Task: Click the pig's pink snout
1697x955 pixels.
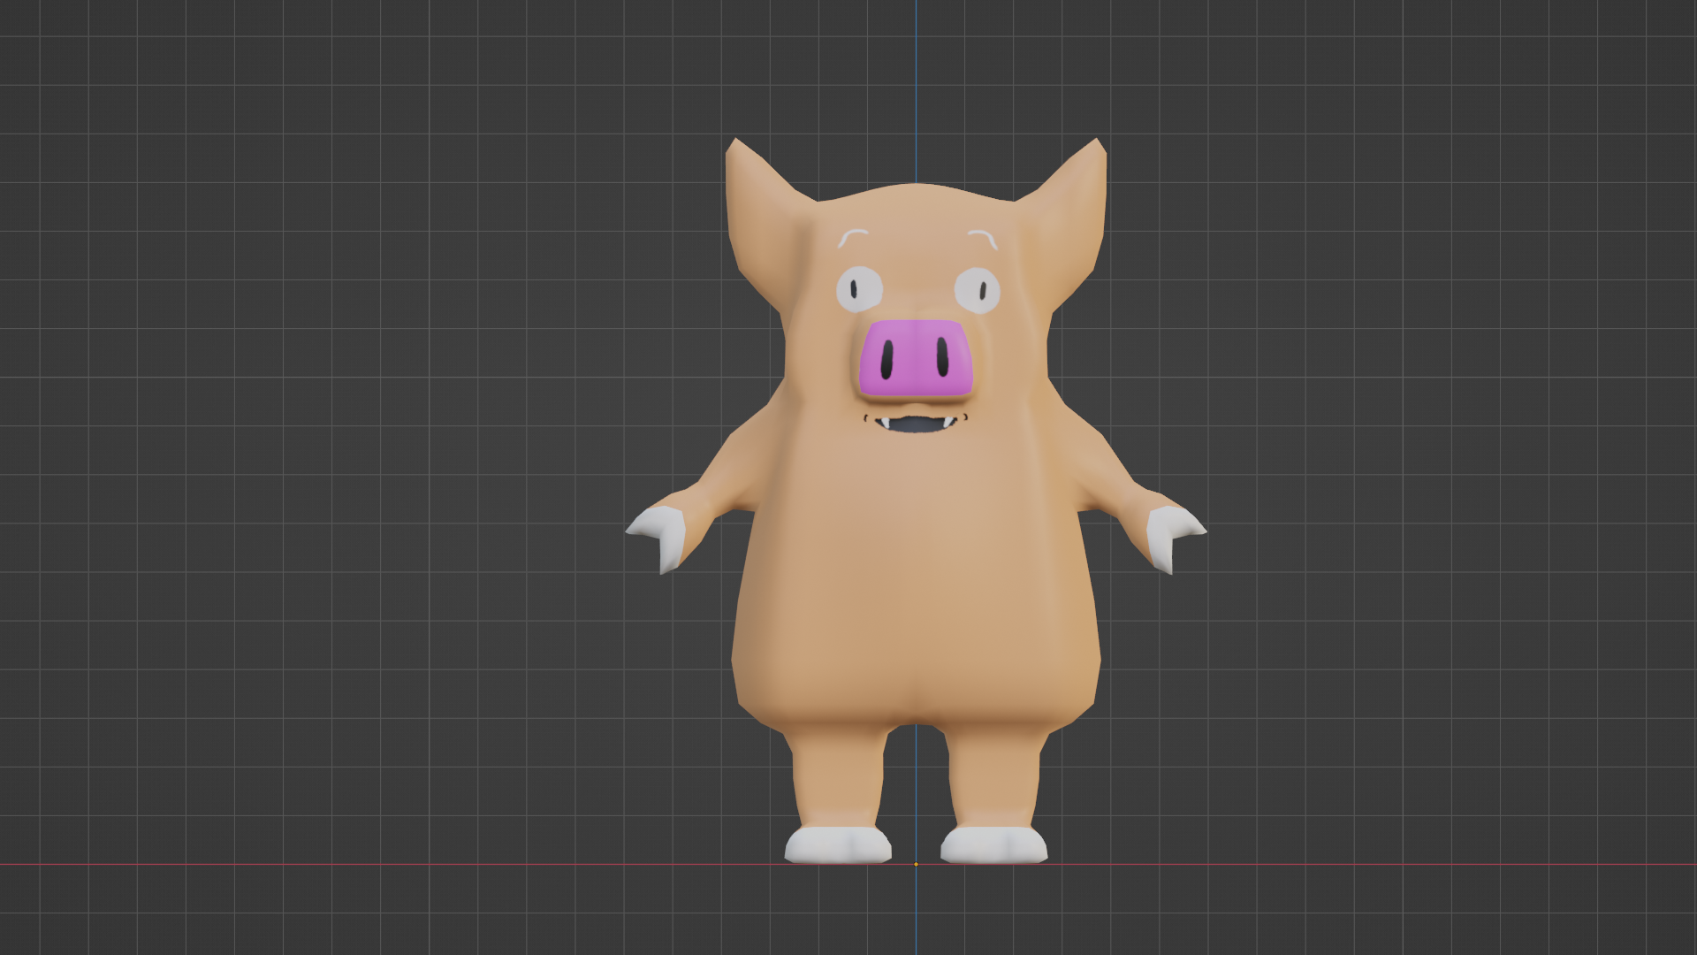Action: coord(915,358)
